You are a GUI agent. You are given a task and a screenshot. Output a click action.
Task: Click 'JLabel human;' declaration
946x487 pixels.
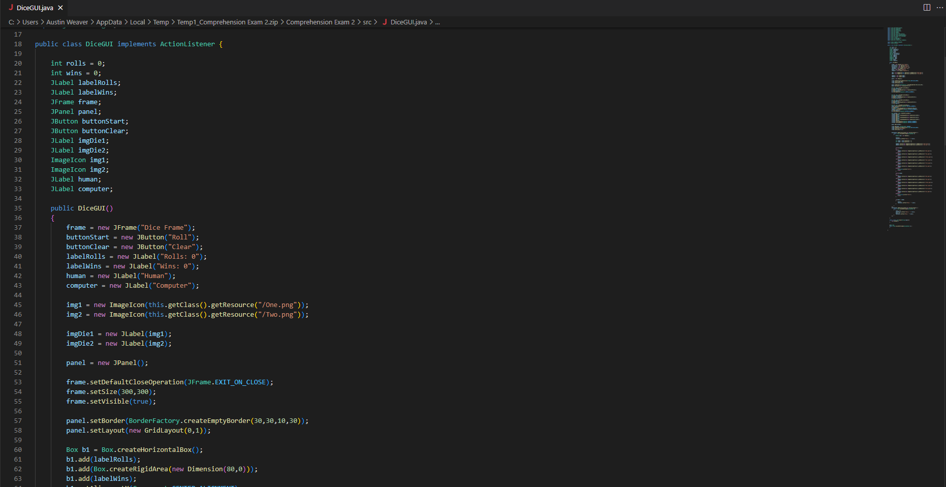[76, 179]
